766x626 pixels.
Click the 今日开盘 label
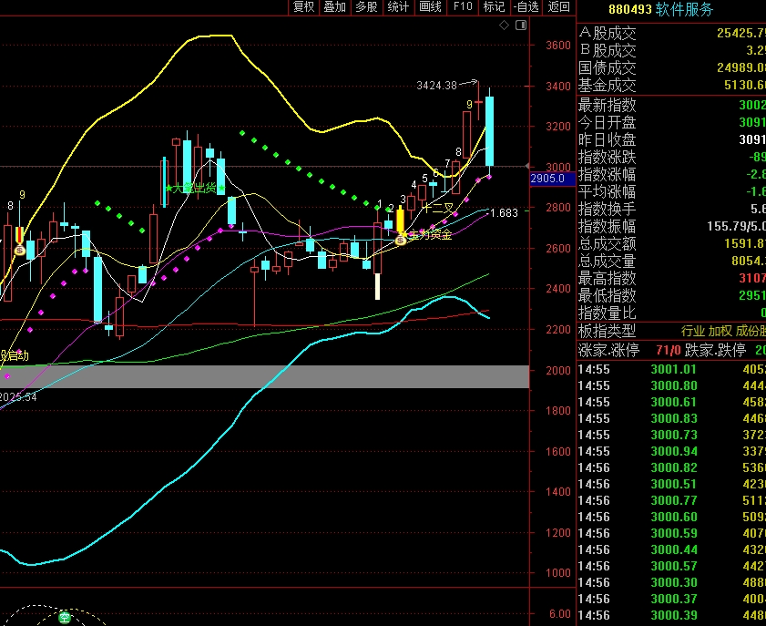pyautogui.click(x=608, y=122)
